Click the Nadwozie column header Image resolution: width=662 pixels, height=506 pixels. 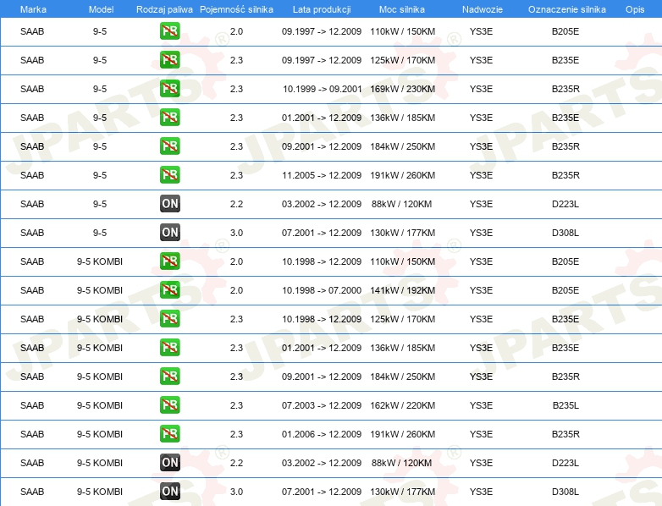click(x=483, y=9)
